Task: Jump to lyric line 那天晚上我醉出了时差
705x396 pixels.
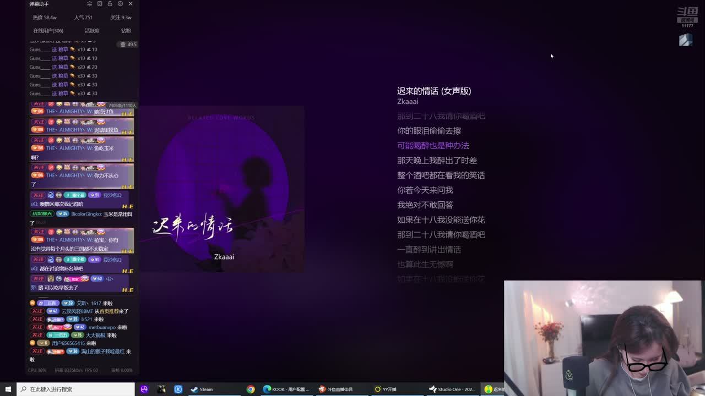Action: pyautogui.click(x=437, y=161)
